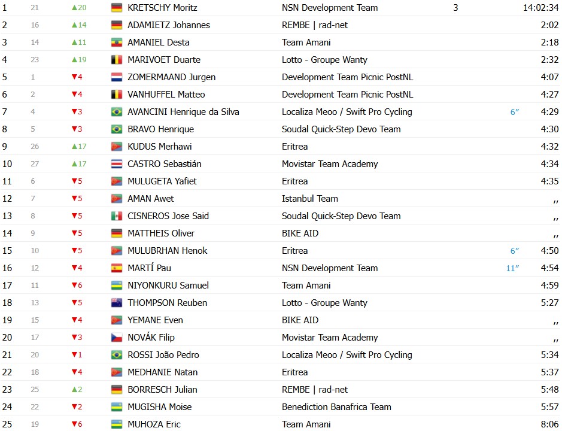Image resolution: width=562 pixels, height=431 pixels.
Task: Click the Mexican flag beside CISNEROS Jose Said
Action: [117, 216]
